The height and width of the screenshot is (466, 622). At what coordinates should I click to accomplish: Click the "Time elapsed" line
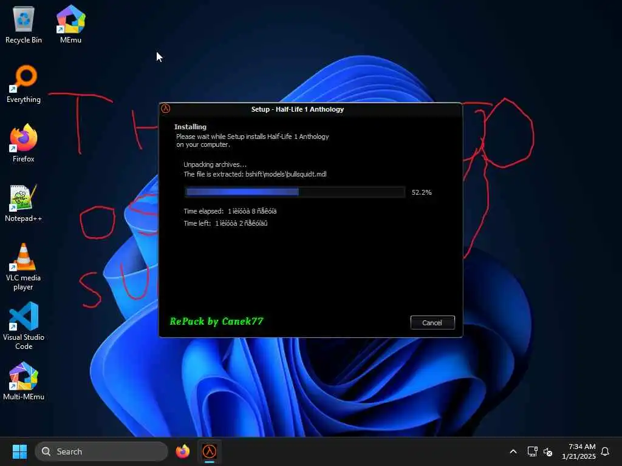tap(230, 211)
